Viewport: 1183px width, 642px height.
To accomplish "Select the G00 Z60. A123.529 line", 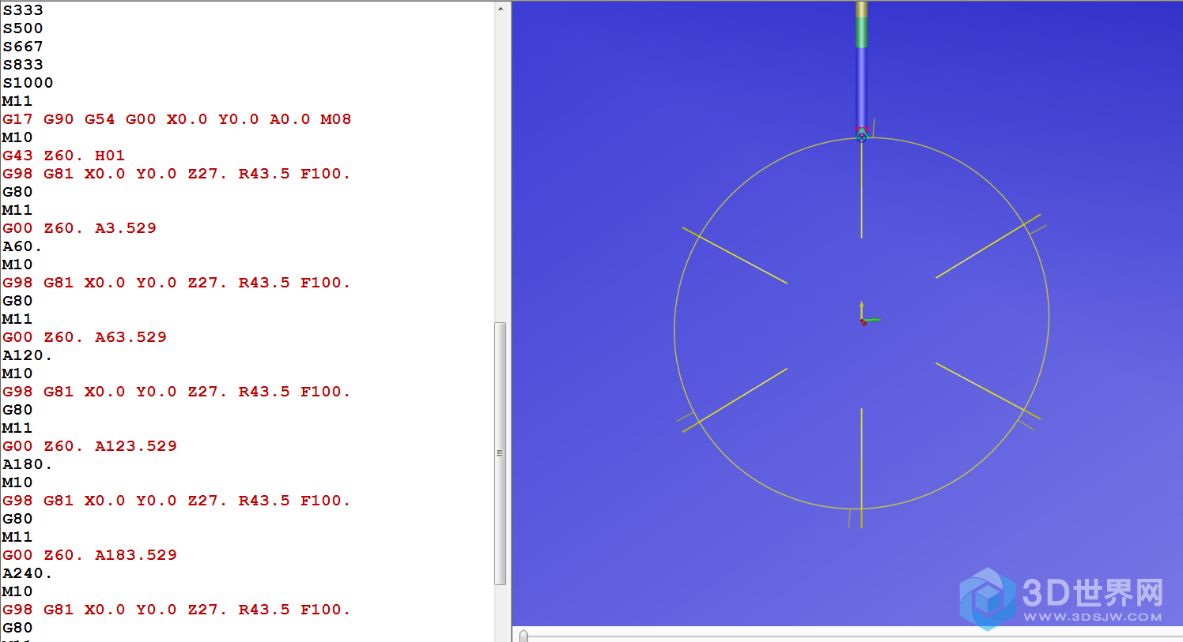I will coord(89,446).
